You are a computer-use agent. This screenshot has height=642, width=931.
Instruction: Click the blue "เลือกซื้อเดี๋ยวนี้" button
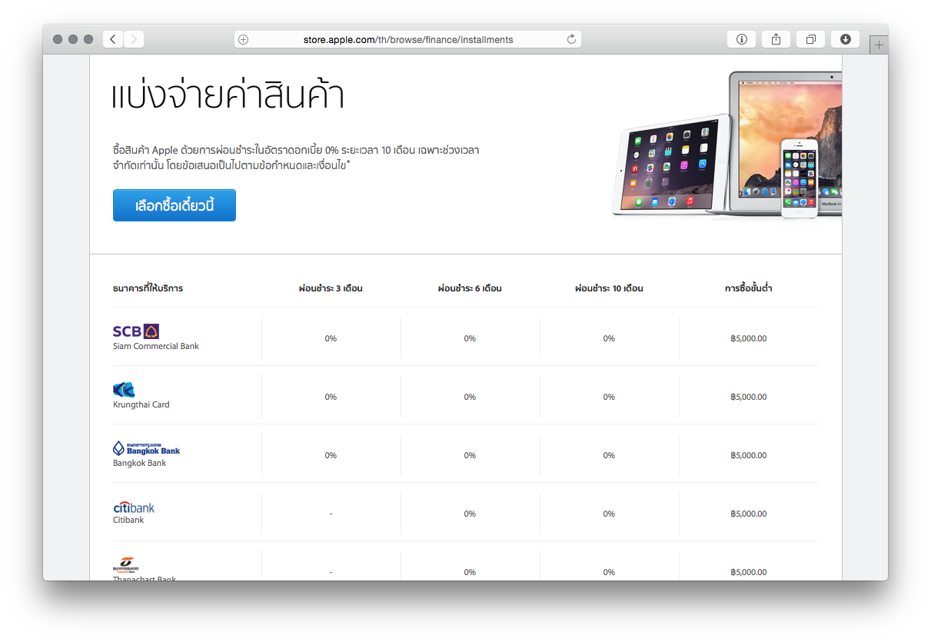click(175, 205)
